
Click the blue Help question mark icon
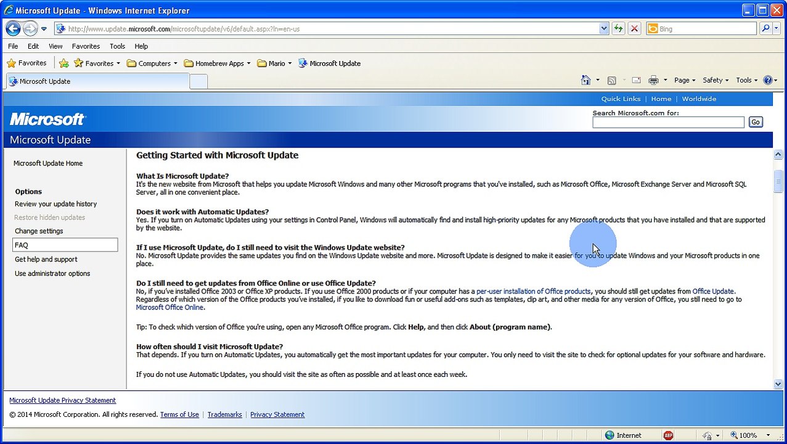pyautogui.click(x=768, y=80)
